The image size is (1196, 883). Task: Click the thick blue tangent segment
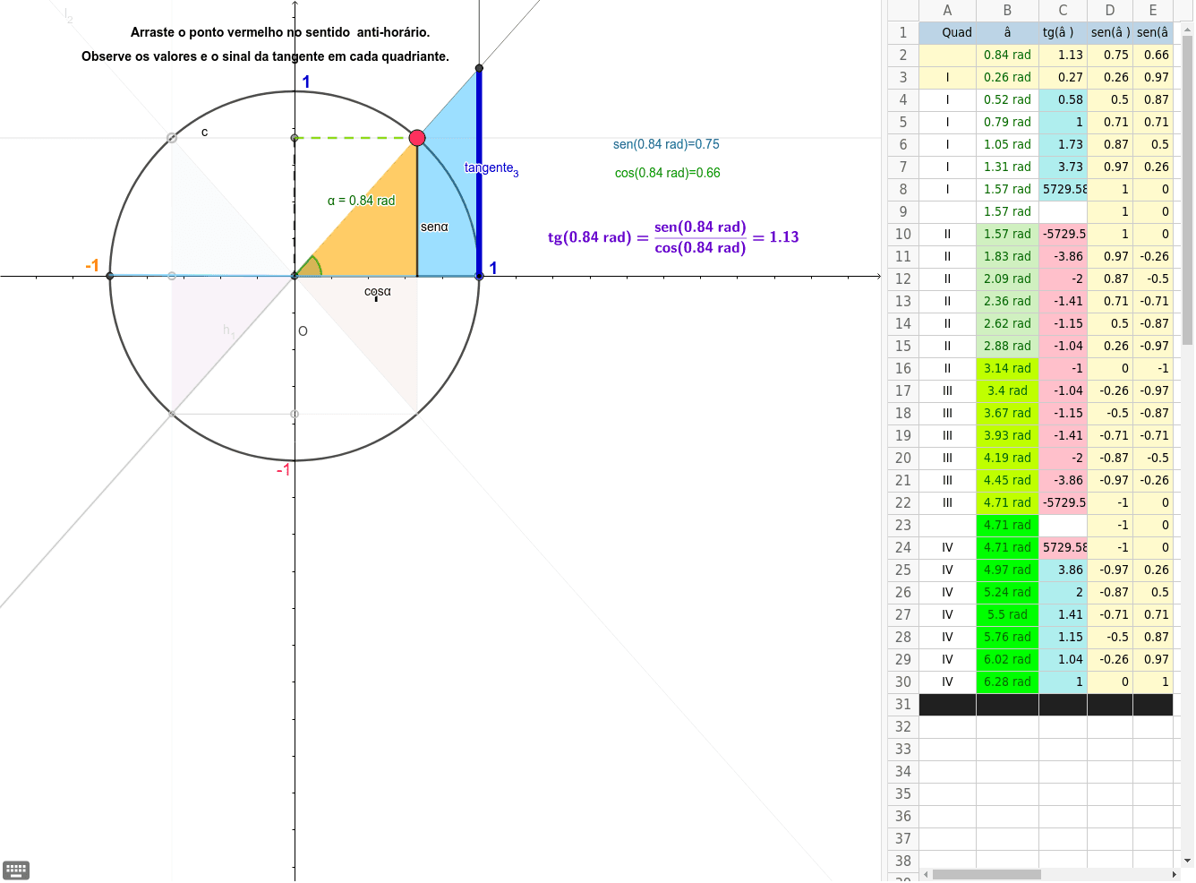479,172
